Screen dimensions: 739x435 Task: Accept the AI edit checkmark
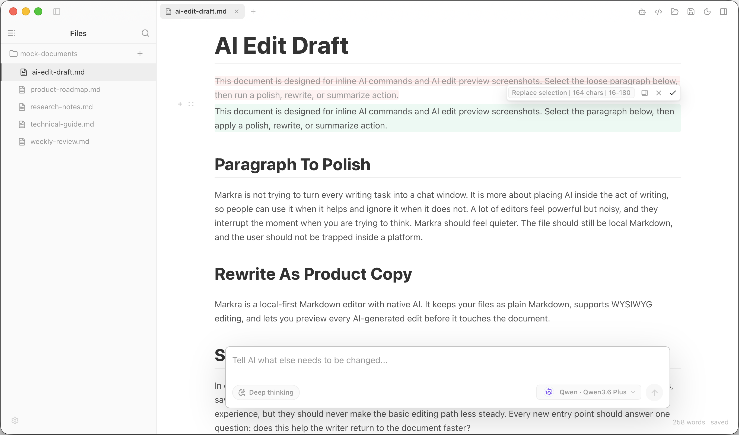coord(673,93)
